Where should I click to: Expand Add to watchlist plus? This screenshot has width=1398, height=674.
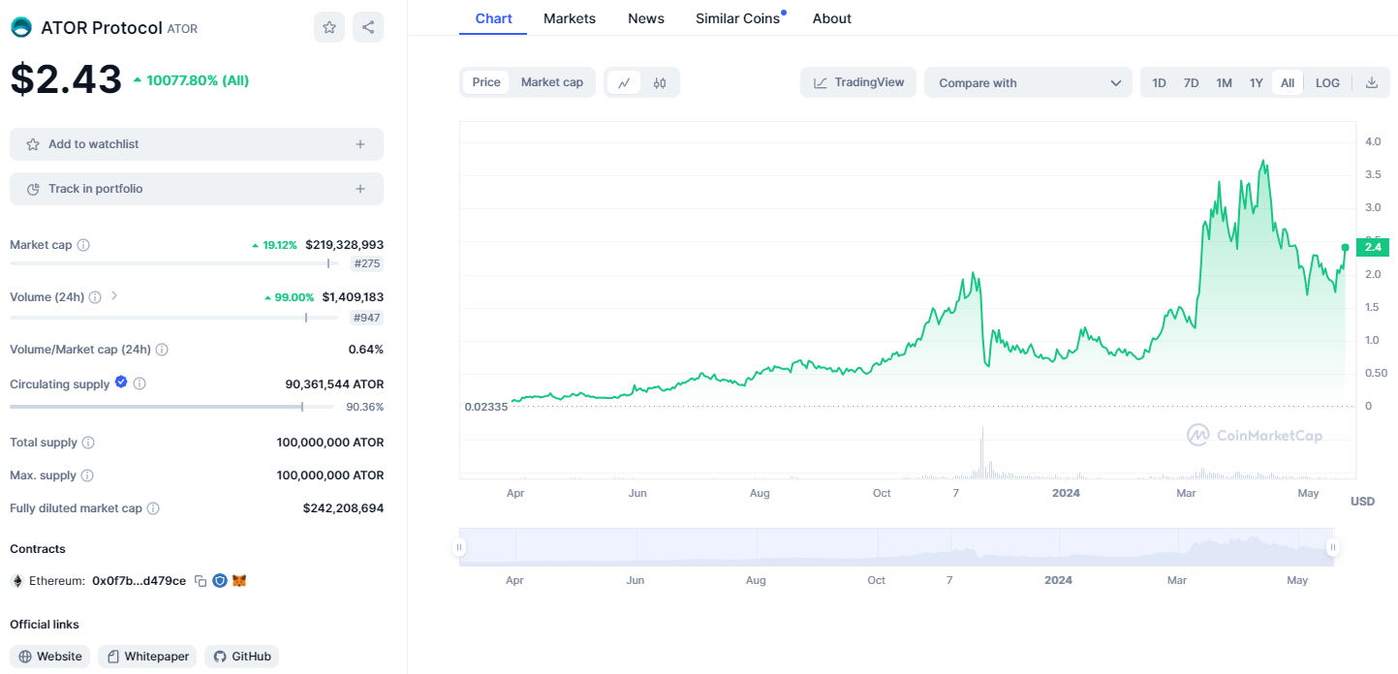(x=360, y=144)
